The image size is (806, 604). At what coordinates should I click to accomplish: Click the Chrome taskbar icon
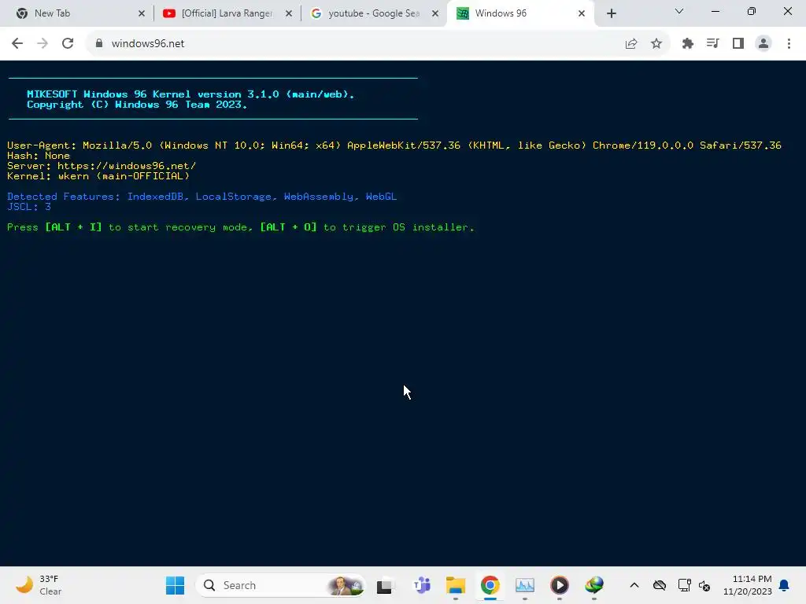[x=490, y=585]
